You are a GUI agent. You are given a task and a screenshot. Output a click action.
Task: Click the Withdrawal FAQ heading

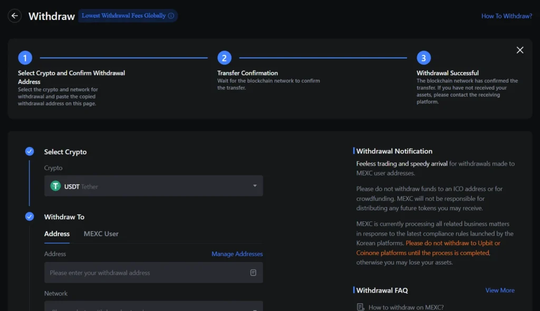click(x=382, y=290)
